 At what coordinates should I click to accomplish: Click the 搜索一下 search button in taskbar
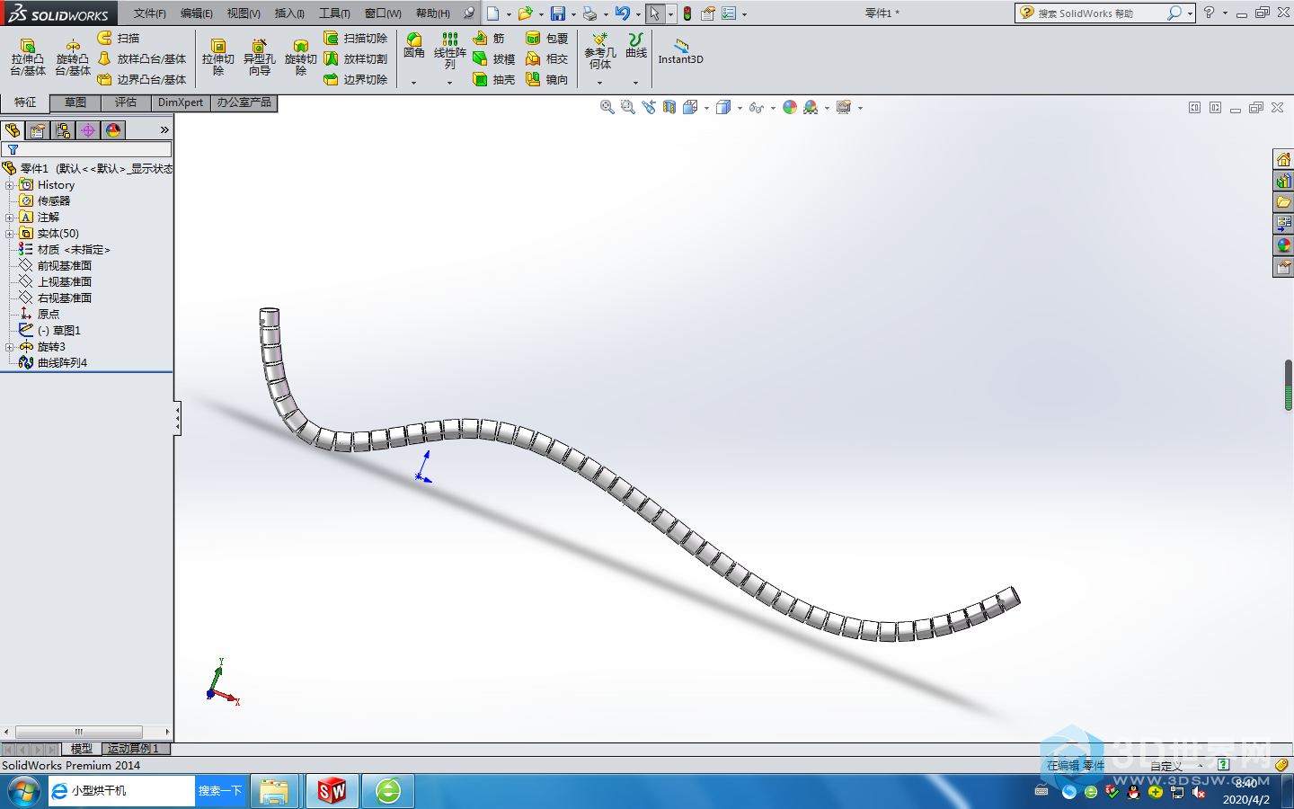220,791
